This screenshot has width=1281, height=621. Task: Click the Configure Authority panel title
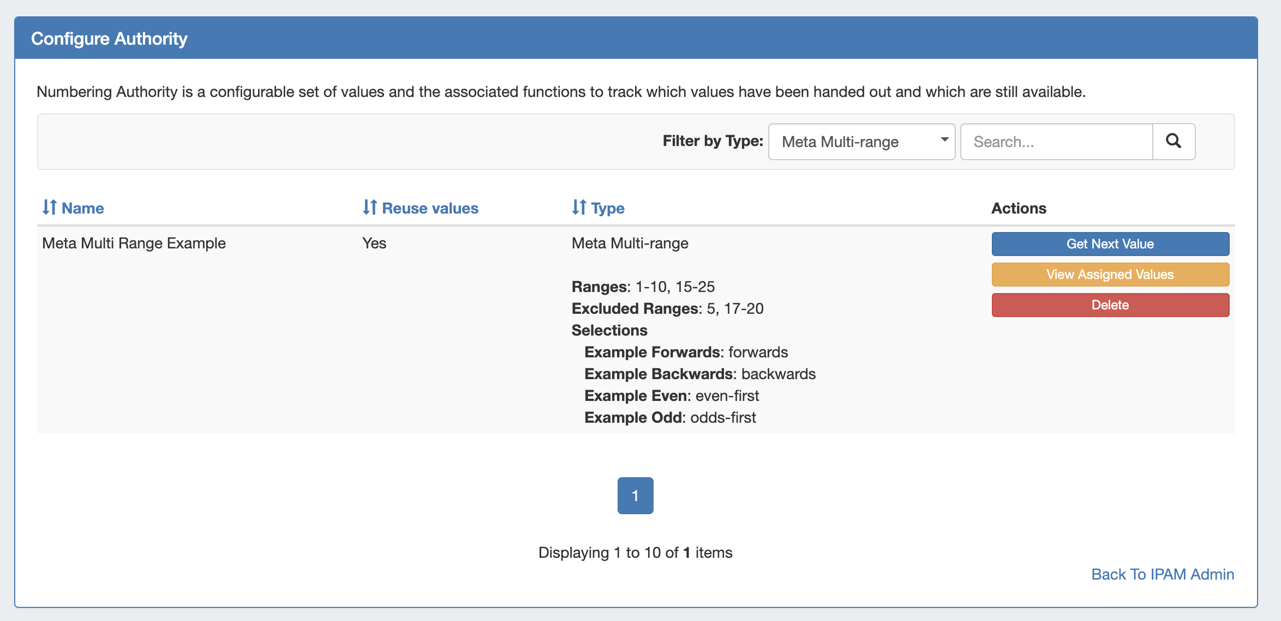coord(109,39)
